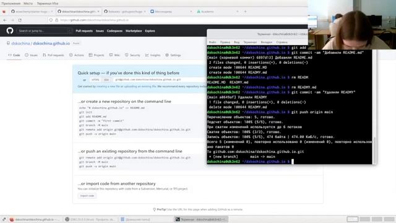Open the Projects tab

pos(97,55)
